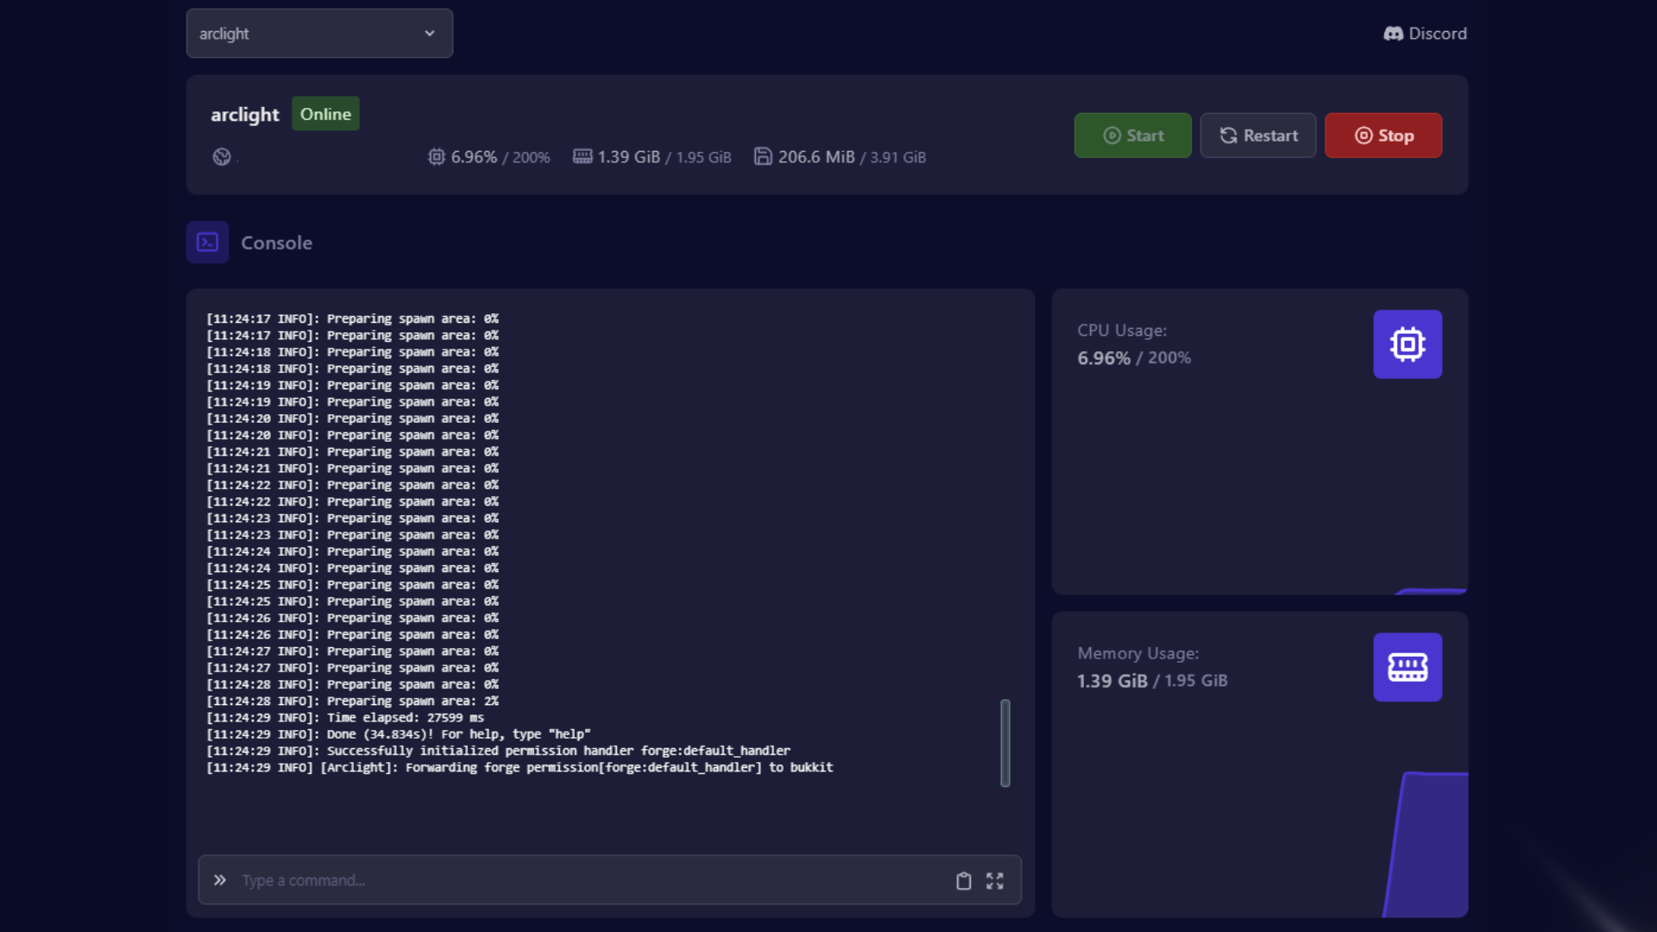The width and height of the screenshot is (1657, 932).
Task: Select the Console section label
Action: pos(276,242)
